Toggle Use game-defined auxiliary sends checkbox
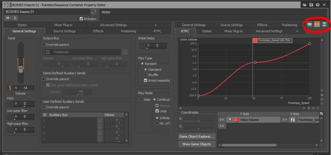 tap(48, 85)
